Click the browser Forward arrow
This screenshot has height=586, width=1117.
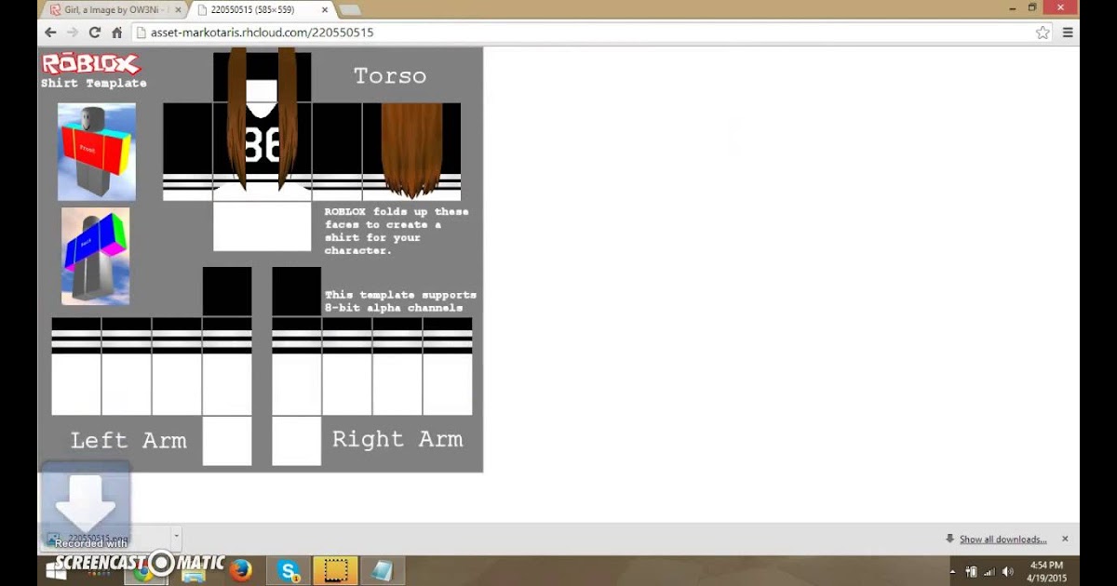pyautogui.click(x=72, y=33)
